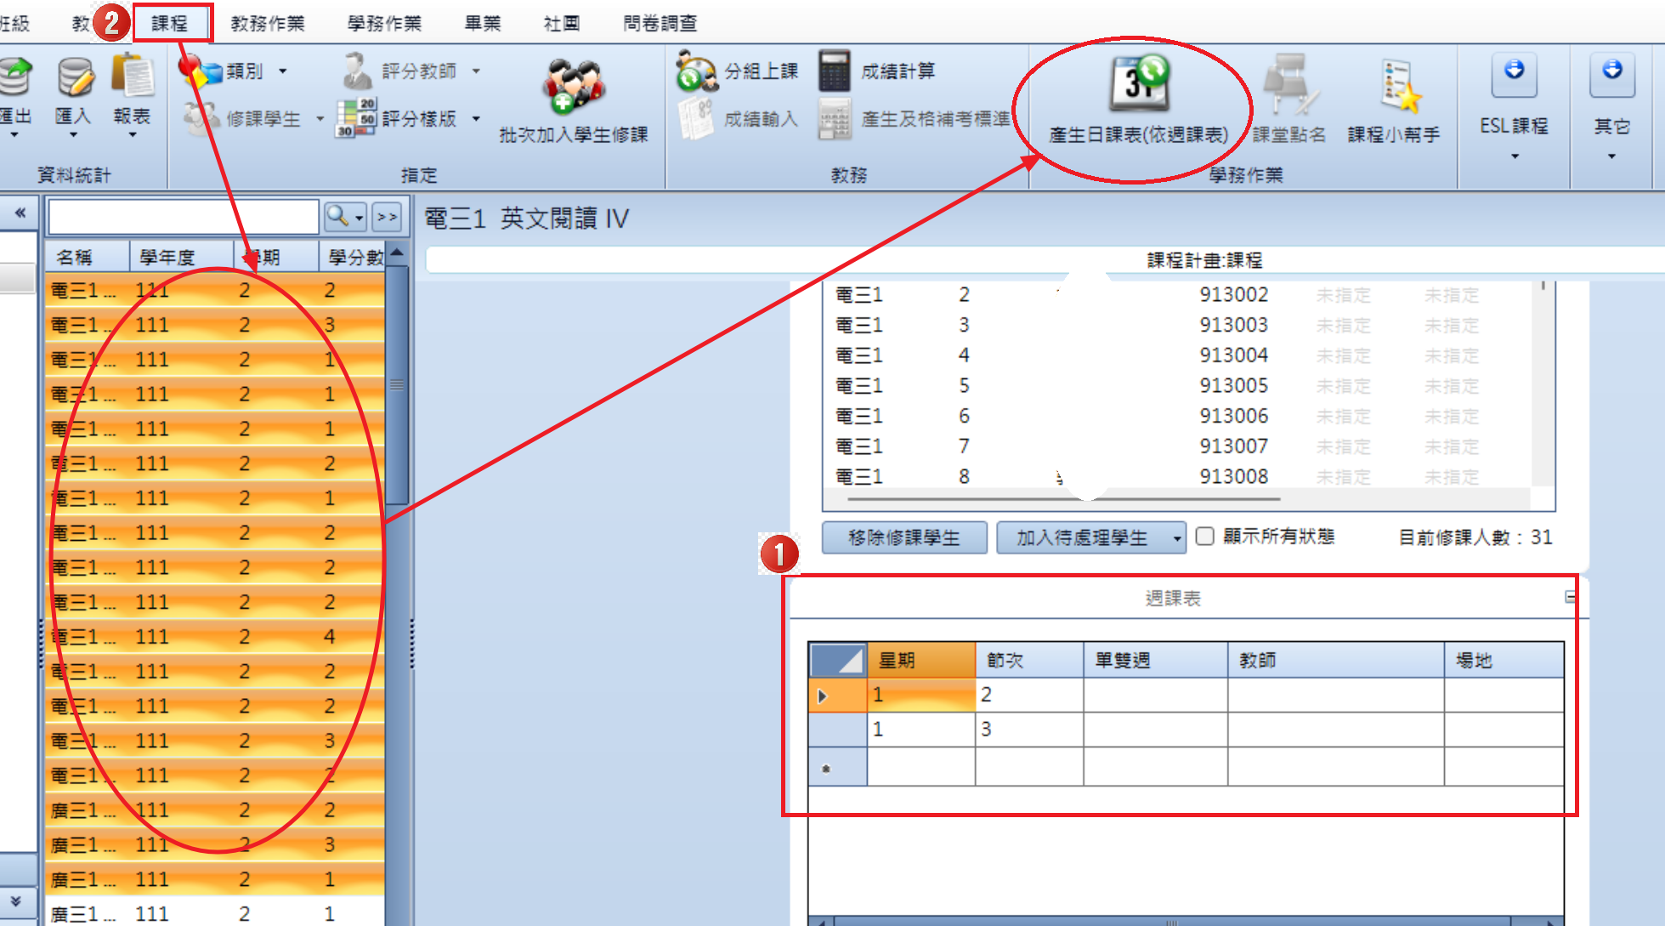Sort by the 學分數 column header
Screen dimensions: 1665x926
[x=353, y=257]
